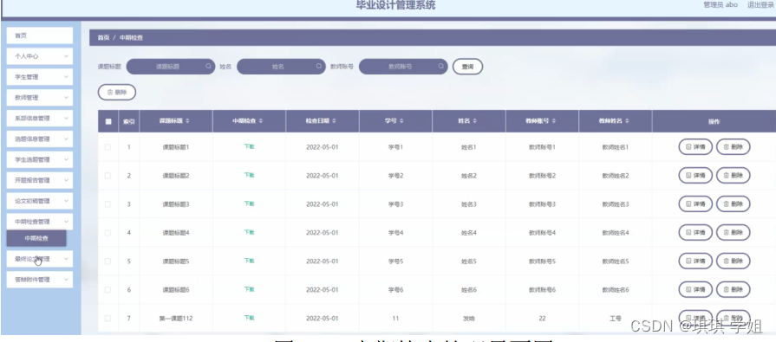Open 详情 for row 课题标题5
The height and width of the screenshot is (342, 776).
click(x=695, y=261)
